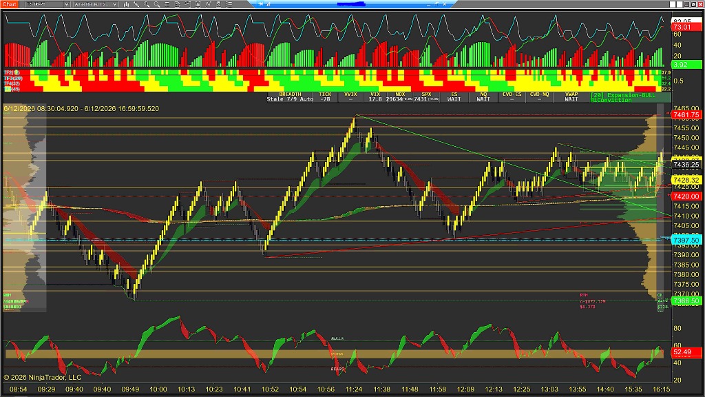The width and height of the screenshot is (705, 397).
Task: Click the yellow 7428.32 price marker
Action: (686, 180)
